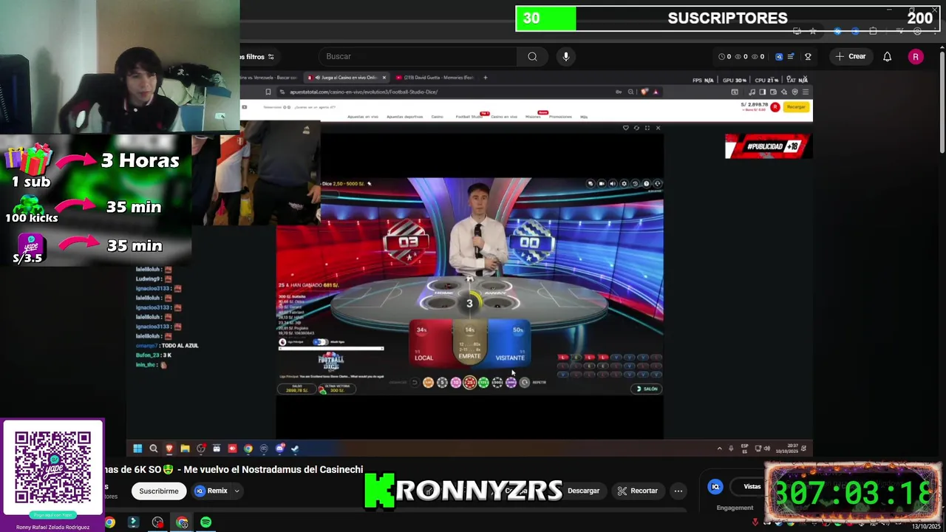Image resolution: width=946 pixels, height=532 pixels.
Task: Select the 5 value chip
Action: (442, 382)
